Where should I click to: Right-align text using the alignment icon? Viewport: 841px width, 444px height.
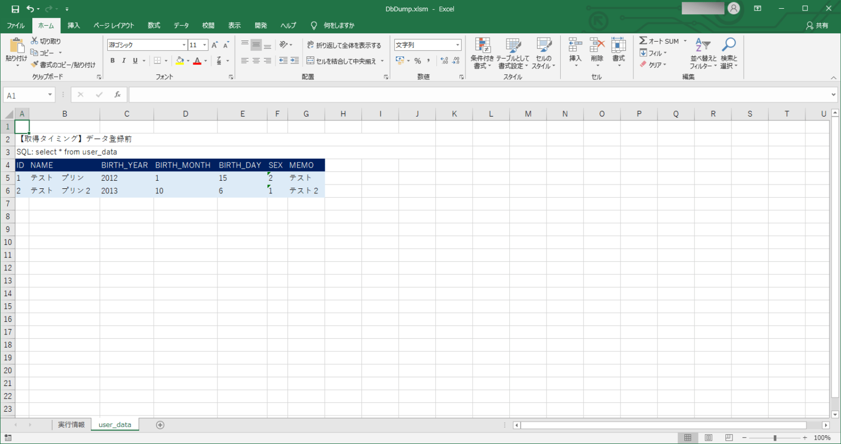click(x=267, y=61)
